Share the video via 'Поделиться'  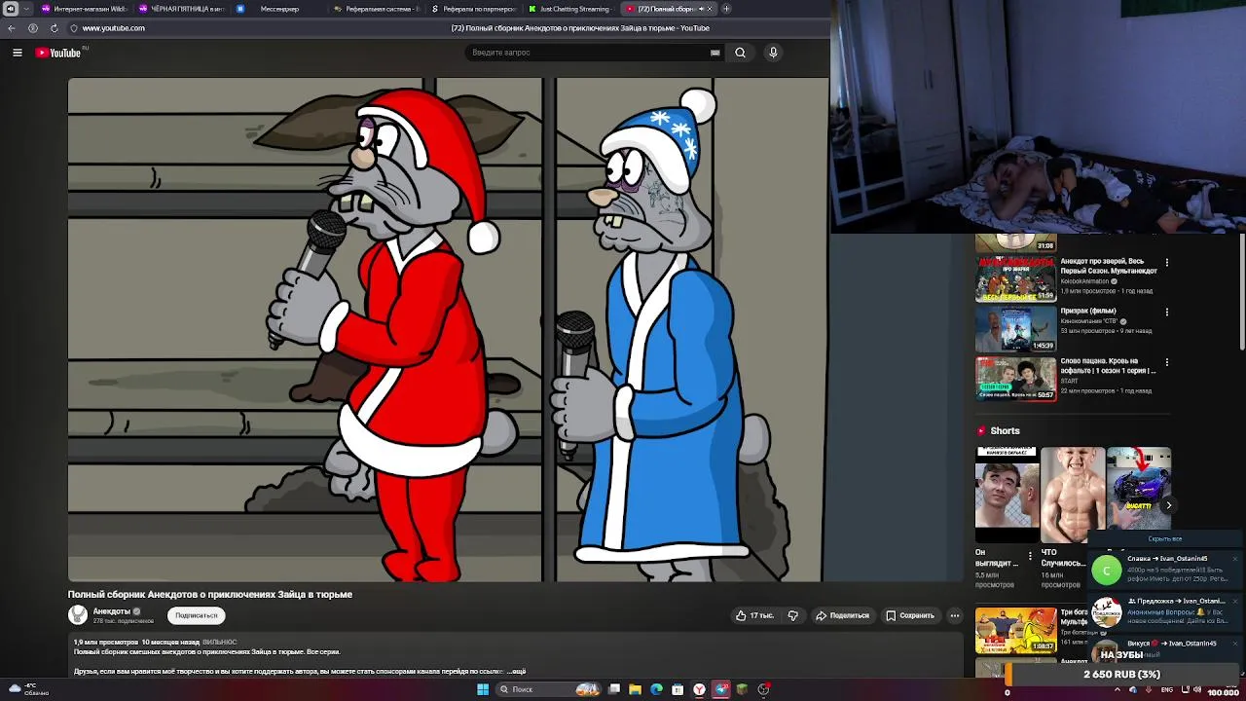point(842,615)
